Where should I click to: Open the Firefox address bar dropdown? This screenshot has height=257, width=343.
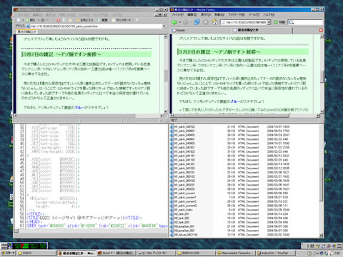[269, 22]
